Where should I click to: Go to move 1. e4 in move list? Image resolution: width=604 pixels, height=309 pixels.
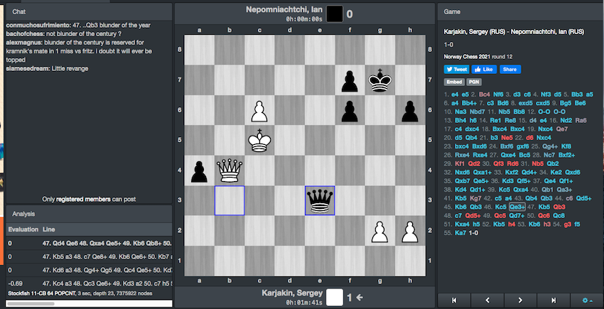pos(455,94)
